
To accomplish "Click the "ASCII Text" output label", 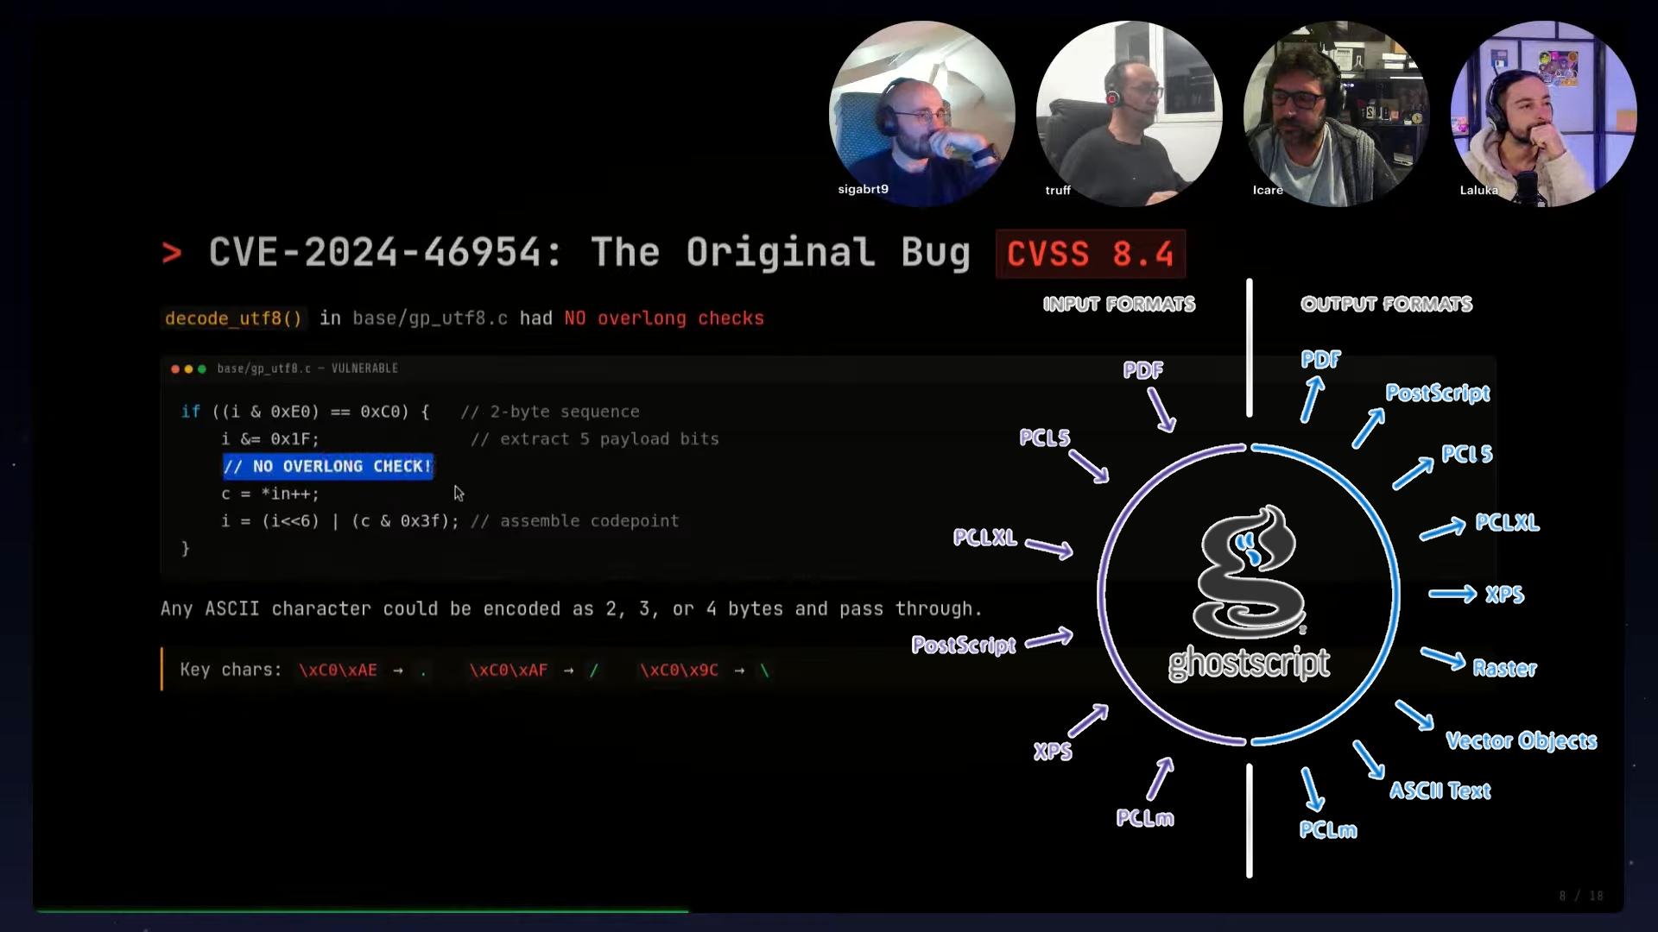I will point(1440,790).
